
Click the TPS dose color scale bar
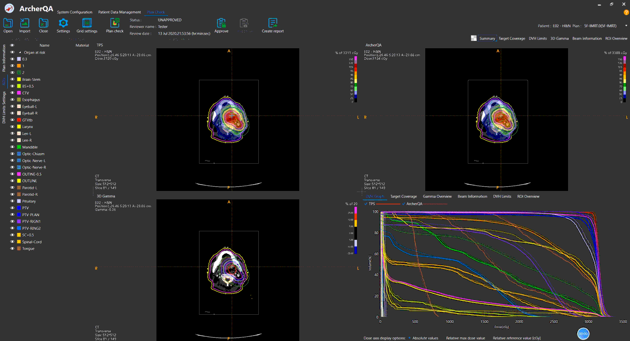pos(356,79)
